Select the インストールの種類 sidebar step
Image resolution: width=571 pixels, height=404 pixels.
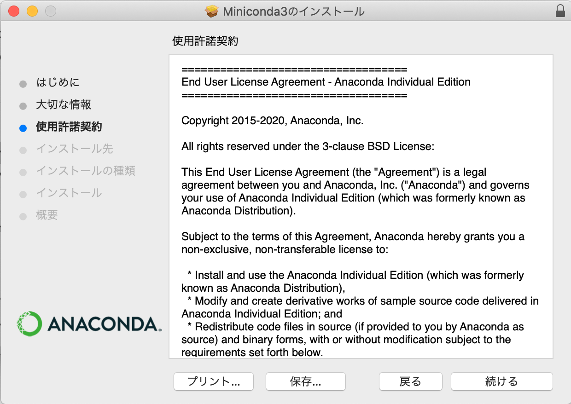point(86,171)
